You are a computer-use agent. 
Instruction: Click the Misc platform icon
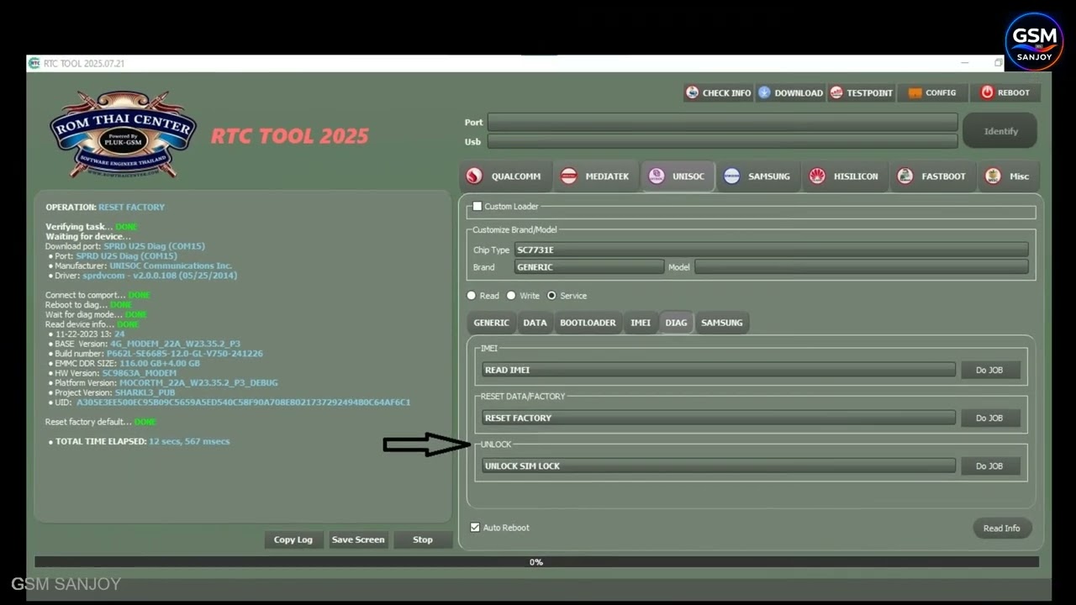tap(994, 176)
